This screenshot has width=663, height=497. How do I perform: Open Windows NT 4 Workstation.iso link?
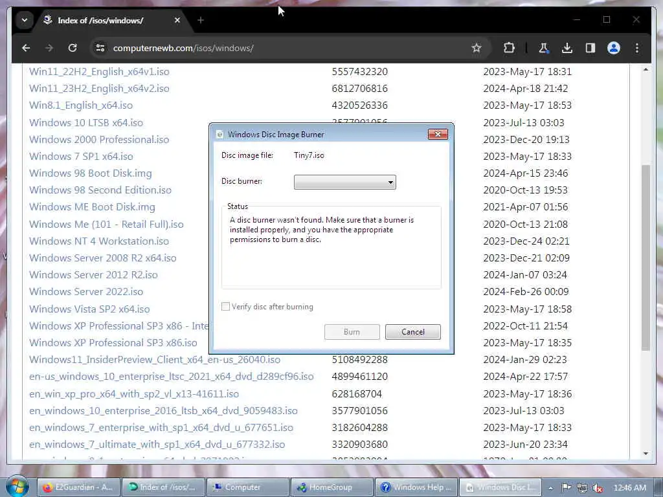click(x=99, y=241)
